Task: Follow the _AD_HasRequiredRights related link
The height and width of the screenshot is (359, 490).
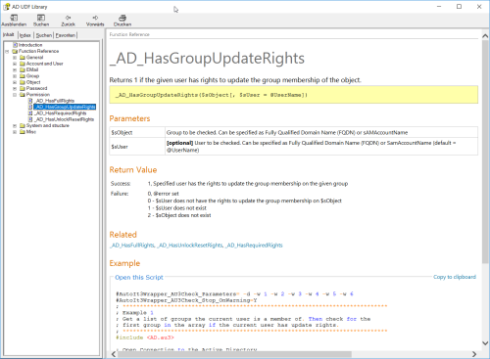Action: pyautogui.click(x=254, y=246)
